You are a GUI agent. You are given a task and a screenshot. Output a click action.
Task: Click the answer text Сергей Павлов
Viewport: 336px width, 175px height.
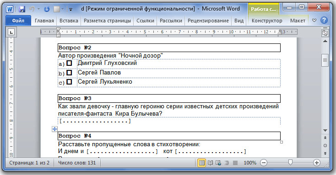coord(99,73)
